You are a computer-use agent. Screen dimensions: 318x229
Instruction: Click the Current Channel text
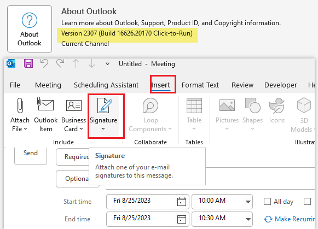pyautogui.click(x=85, y=44)
